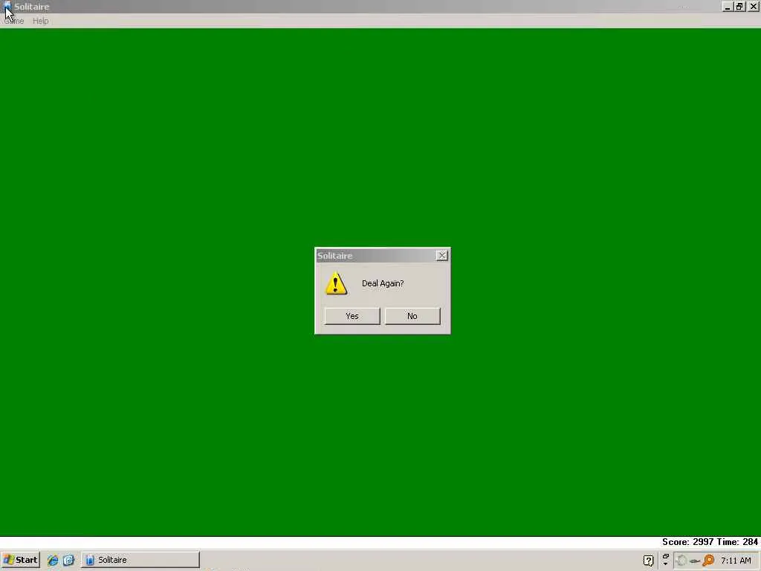Restore down the Solitaire window
Image resolution: width=761 pixels, height=571 pixels.
739,6
